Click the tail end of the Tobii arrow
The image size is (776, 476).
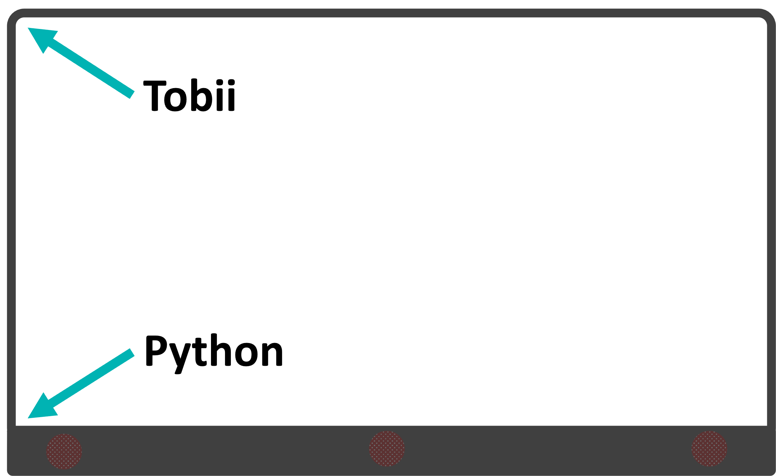[x=132, y=95]
